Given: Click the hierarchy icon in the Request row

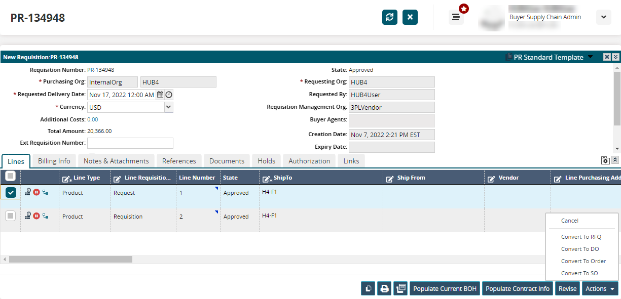Looking at the screenshot, I should click(x=45, y=192).
